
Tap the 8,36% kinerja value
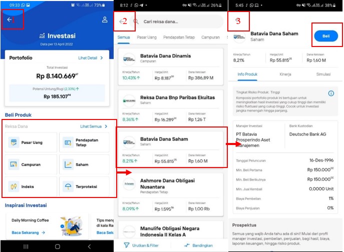point(130,119)
